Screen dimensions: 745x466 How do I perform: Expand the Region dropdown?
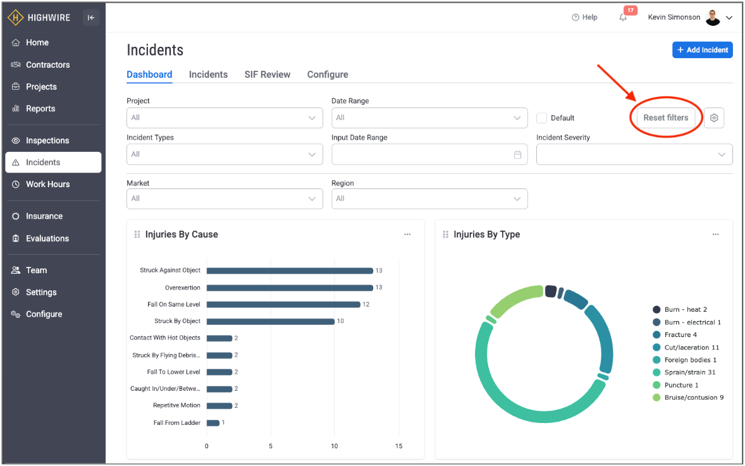pyautogui.click(x=429, y=199)
